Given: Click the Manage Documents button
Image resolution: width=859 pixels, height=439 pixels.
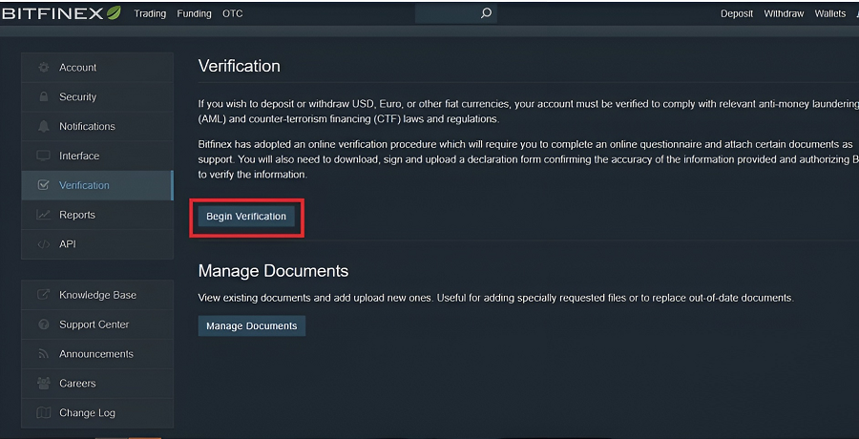Looking at the screenshot, I should (251, 326).
